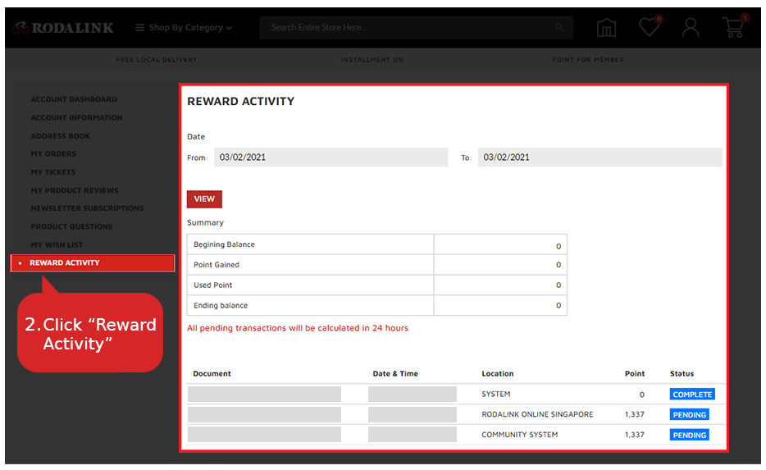Go to Newsletter Subscriptions

(87, 208)
